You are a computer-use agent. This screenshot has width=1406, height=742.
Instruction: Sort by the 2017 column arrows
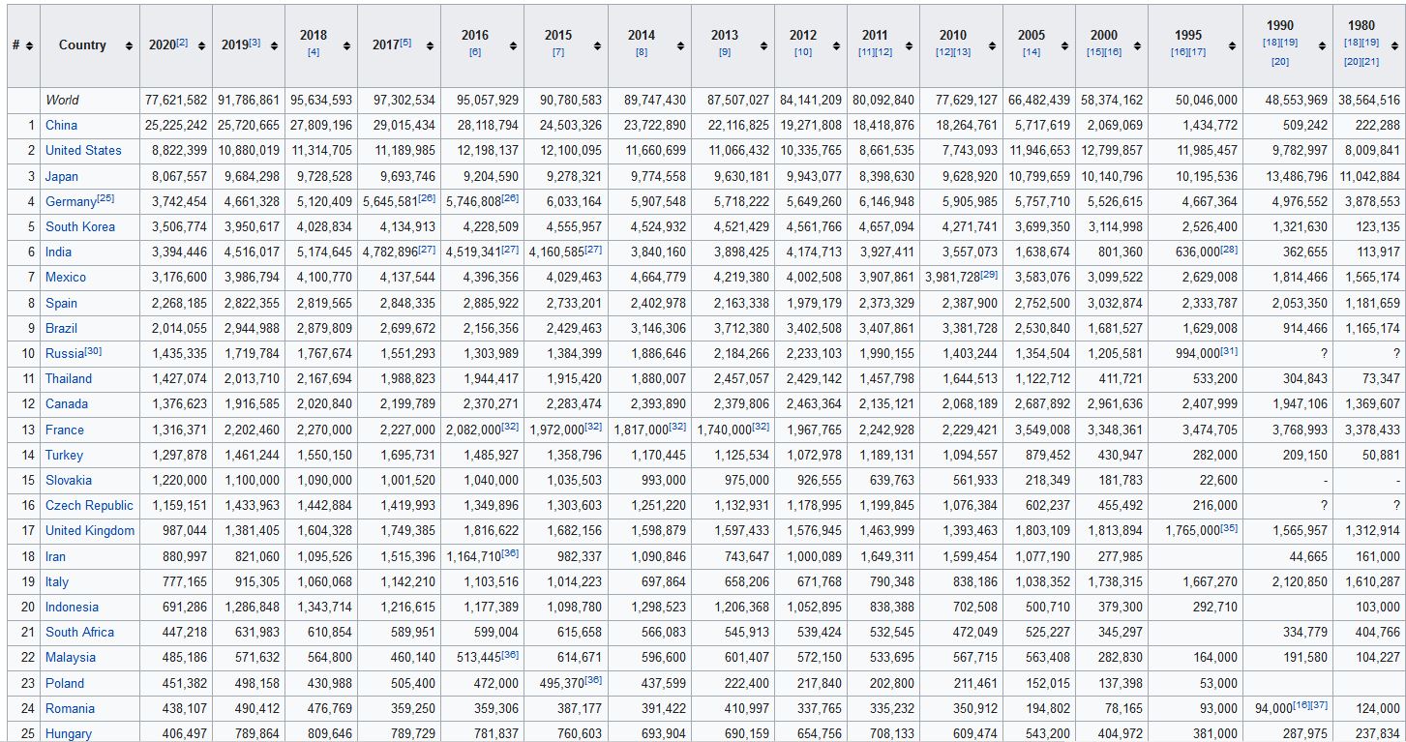point(430,45)
